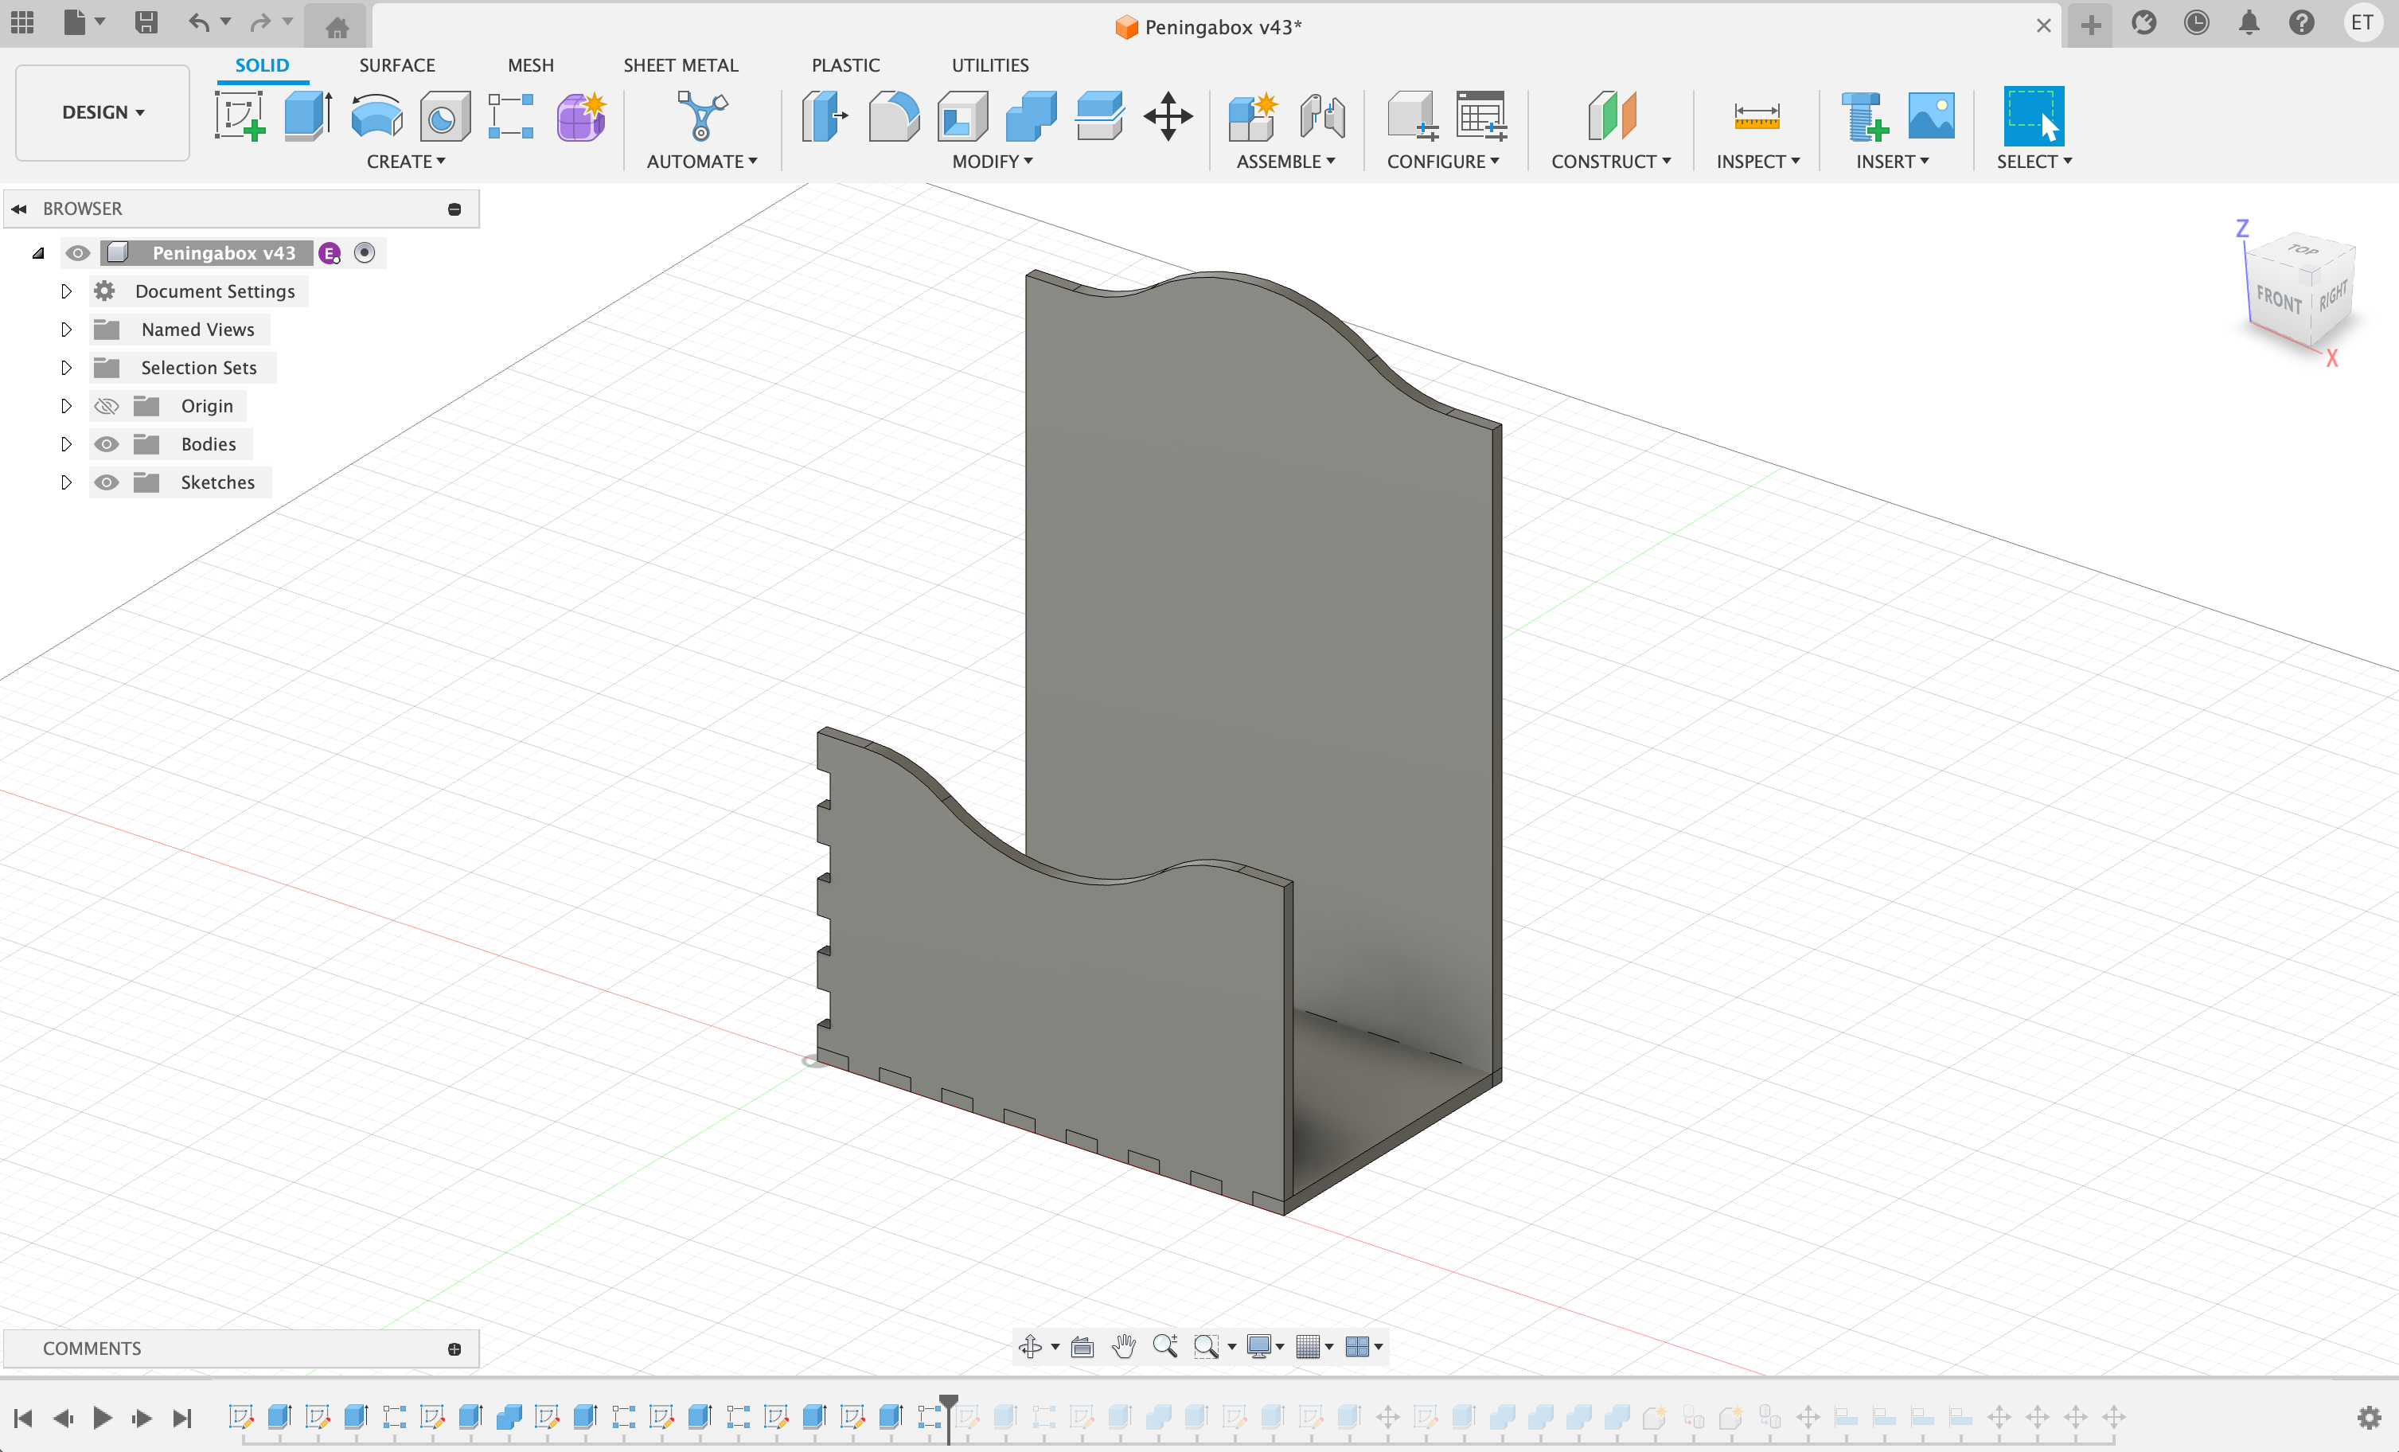The width and height of the screenshot is (2399, 1452).
Task: Switch to the SHEET METAL tab
Action: [x=681, y=65]
